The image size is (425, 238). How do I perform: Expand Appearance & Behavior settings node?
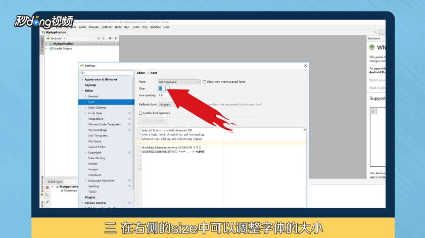point(82,79)
